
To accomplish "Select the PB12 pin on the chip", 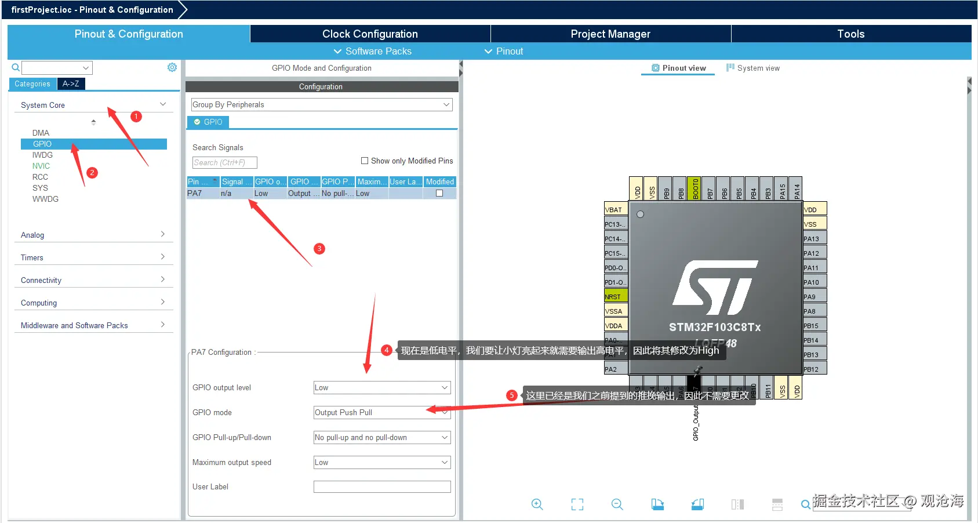I will [x=815, y=369].
